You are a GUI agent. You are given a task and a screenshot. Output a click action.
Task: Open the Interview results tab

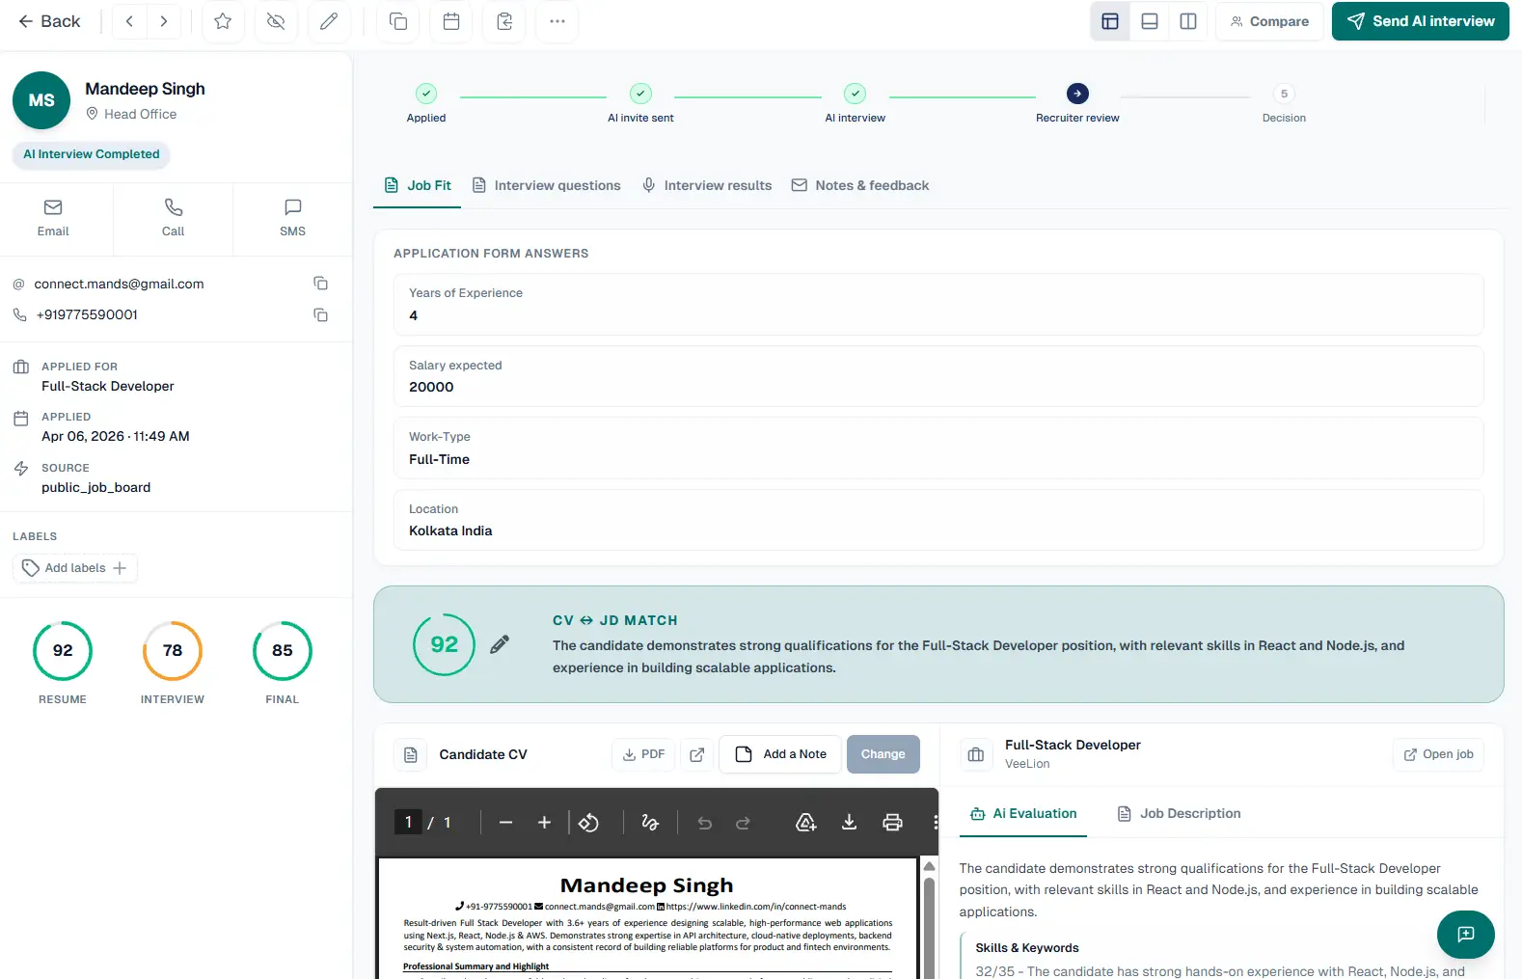(x=707, y=185)
